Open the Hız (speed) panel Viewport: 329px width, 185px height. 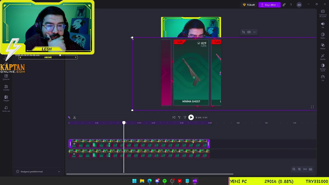[323, 78]
